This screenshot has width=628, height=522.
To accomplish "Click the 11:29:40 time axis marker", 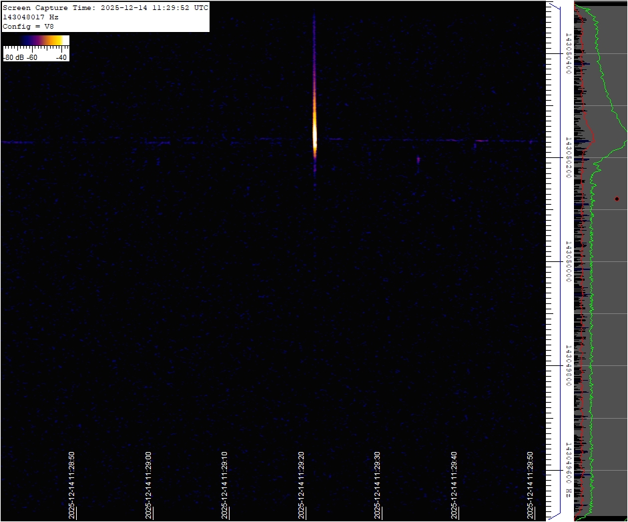I will (454, 485).
